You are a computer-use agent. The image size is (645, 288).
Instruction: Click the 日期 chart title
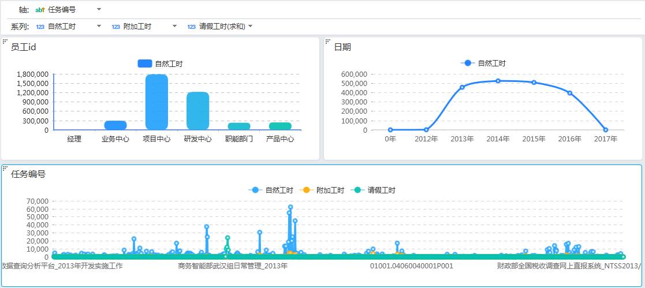point(342,47)
